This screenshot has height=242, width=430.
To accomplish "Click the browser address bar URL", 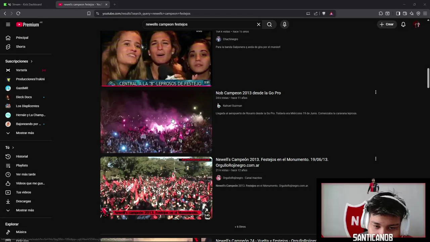I will pos(146,13).
